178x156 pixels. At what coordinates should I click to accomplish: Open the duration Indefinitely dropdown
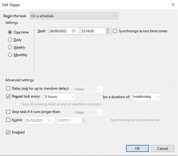147,97
